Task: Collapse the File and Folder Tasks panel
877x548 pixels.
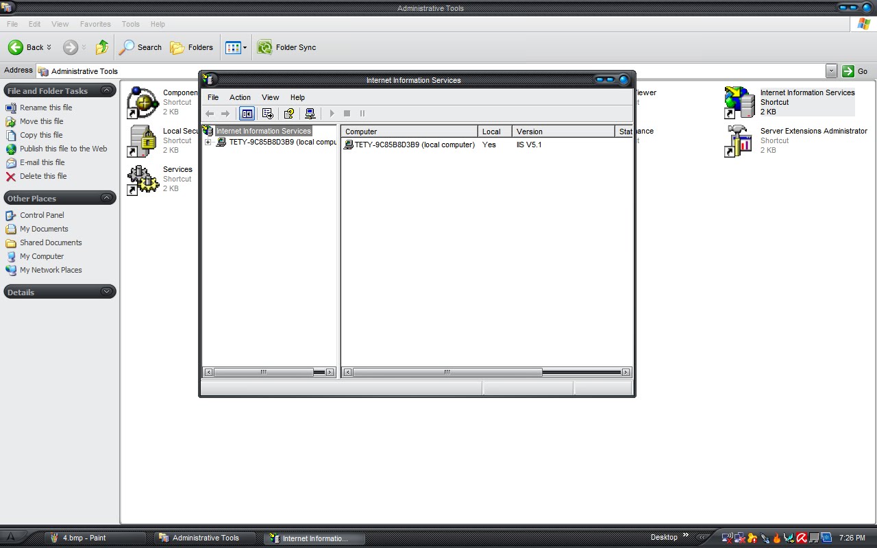Action: (x=107, y=90)
